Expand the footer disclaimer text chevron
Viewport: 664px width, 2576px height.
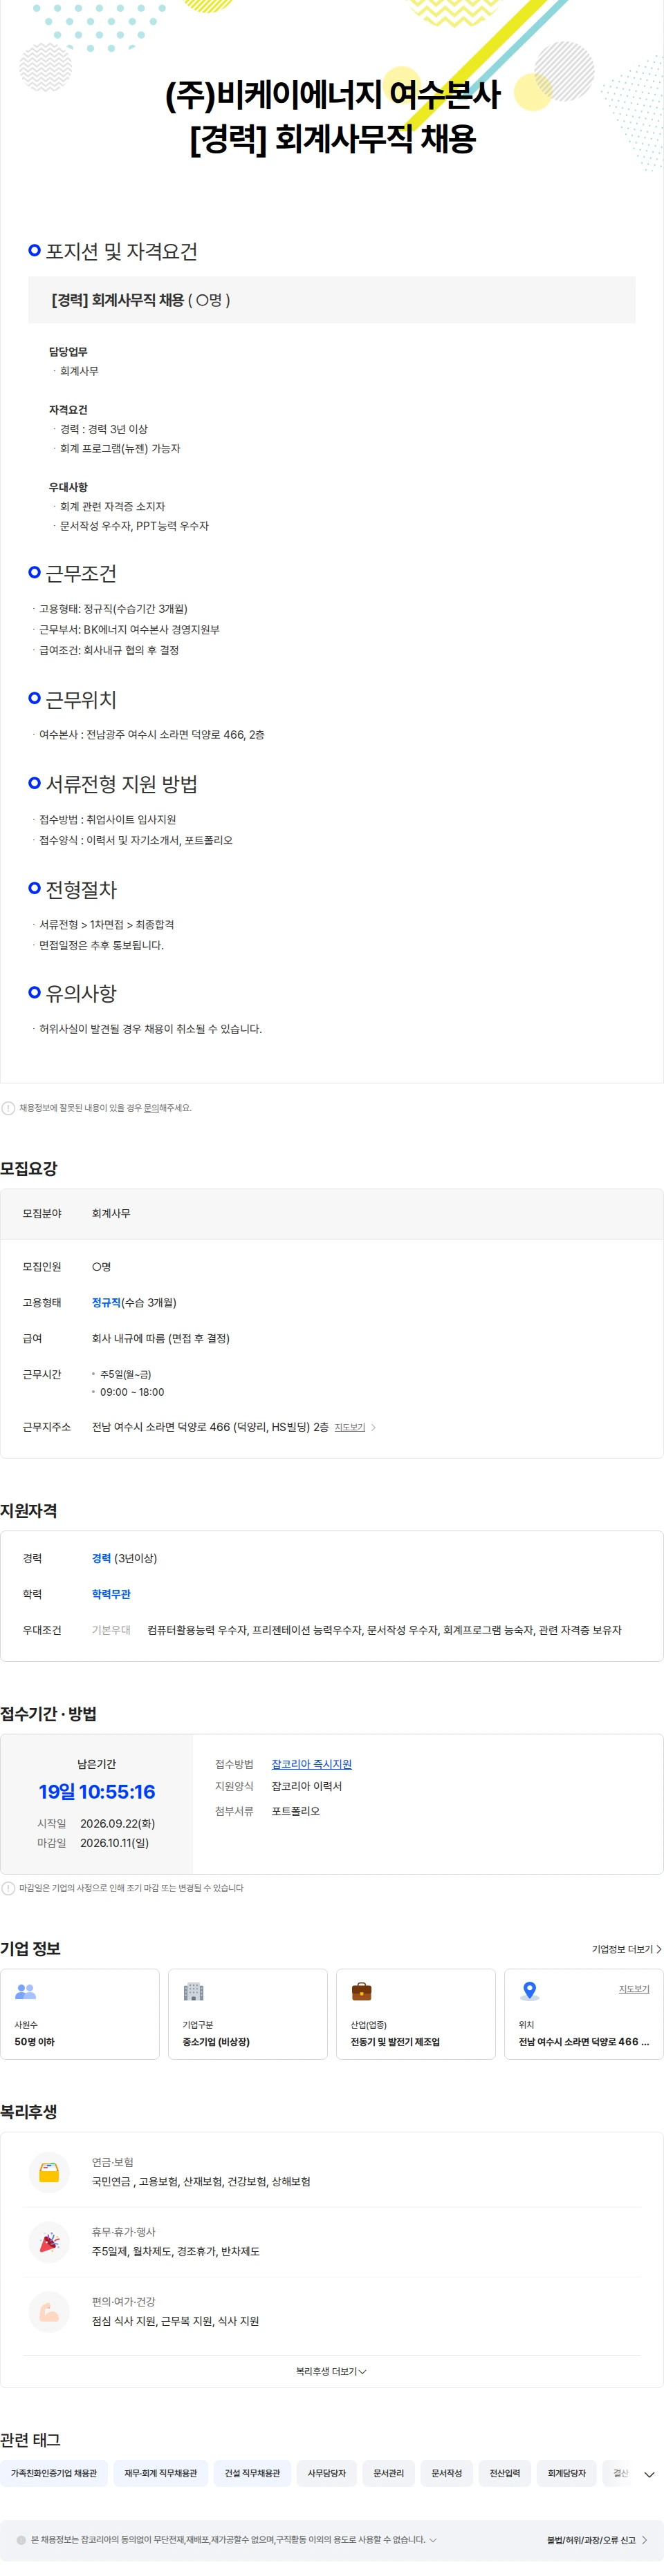(433, 2540)
